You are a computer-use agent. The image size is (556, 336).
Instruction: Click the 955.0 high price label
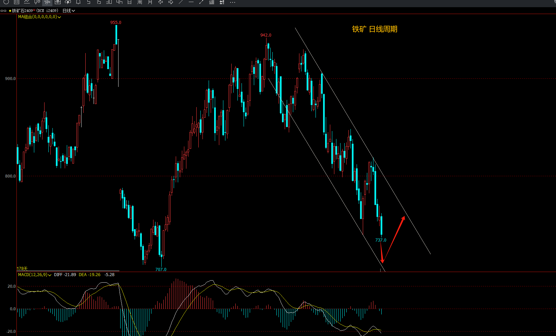[x=116, y=23]
